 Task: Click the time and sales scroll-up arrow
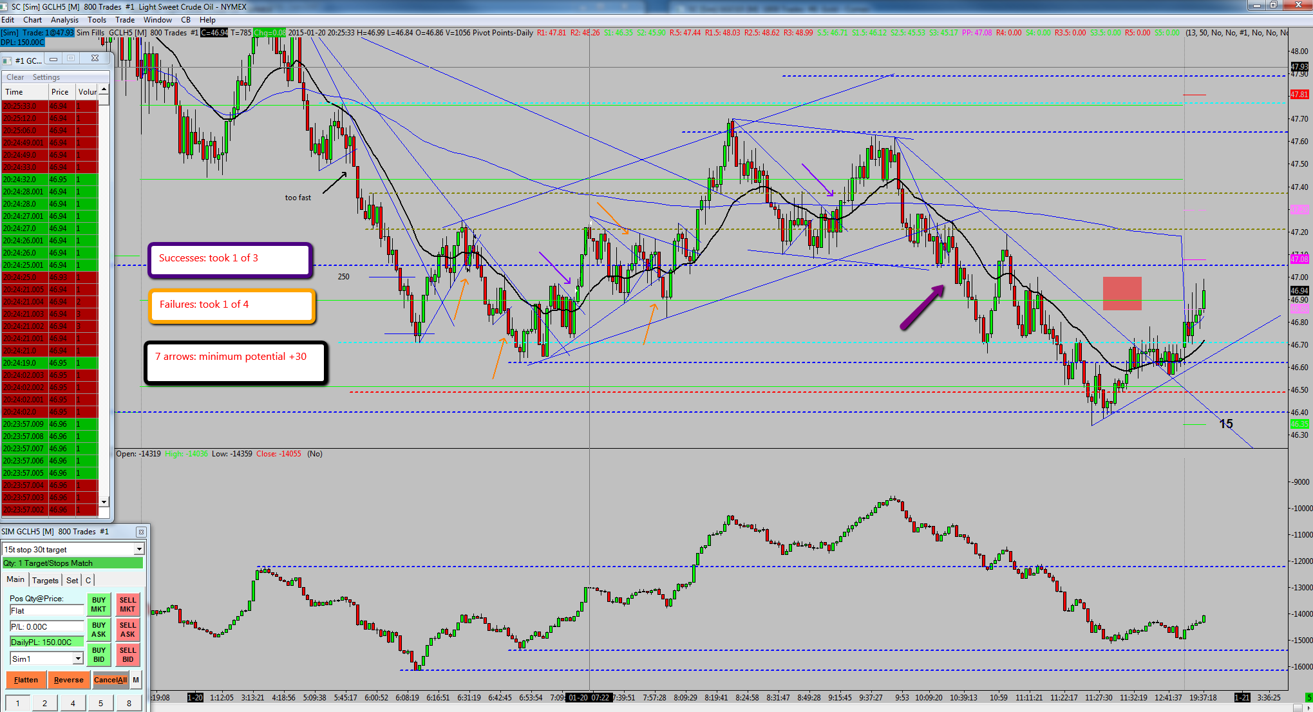coord(104,89)
